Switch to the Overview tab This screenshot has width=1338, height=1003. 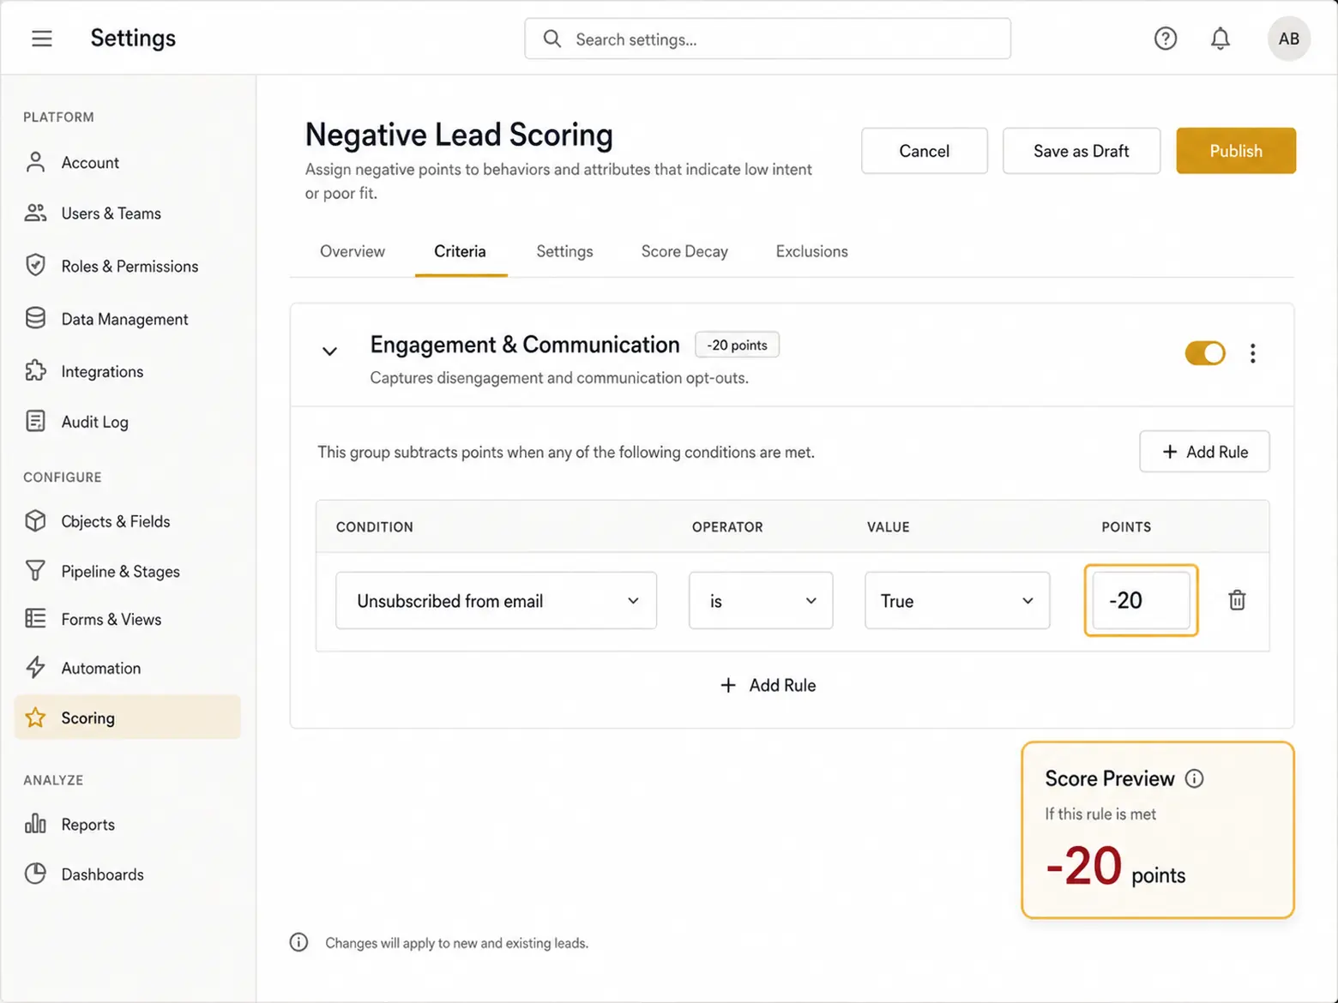tap(353, 251)
